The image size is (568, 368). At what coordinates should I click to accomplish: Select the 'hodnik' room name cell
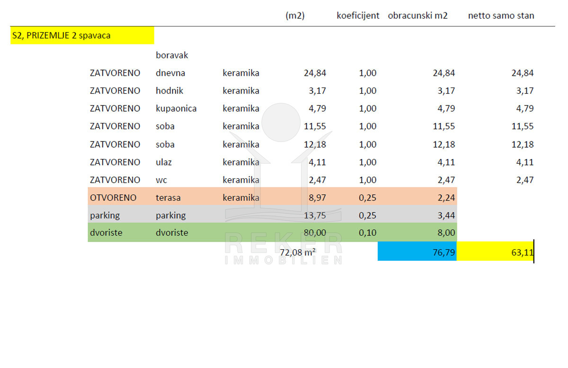(169, 91)
